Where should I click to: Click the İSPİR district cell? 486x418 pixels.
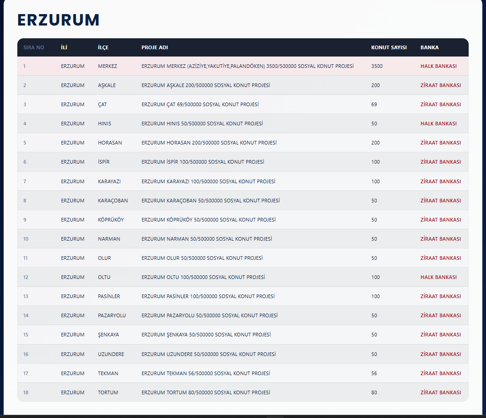pos(103,162)
